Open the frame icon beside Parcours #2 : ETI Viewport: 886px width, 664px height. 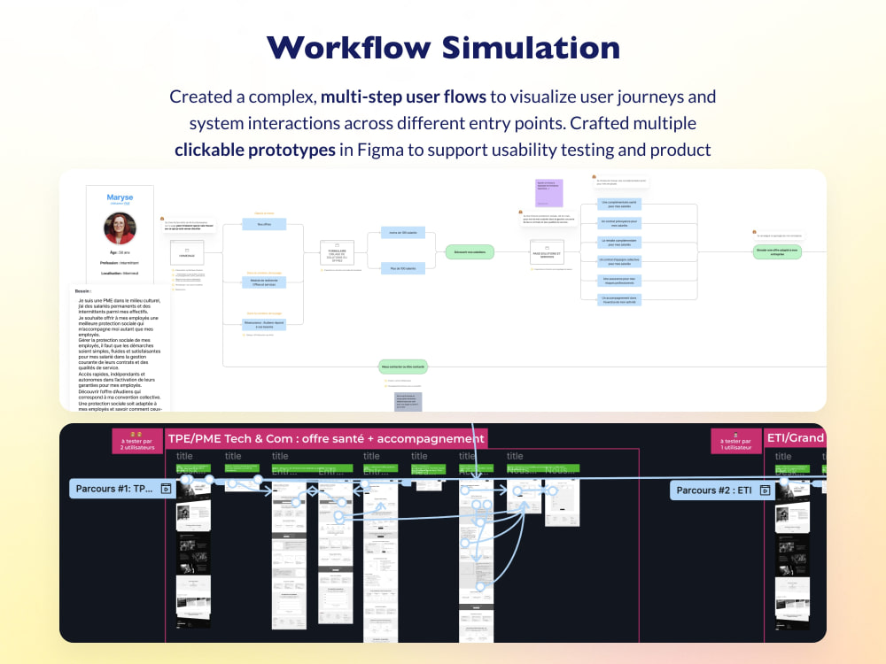click(x=766, y=490)
